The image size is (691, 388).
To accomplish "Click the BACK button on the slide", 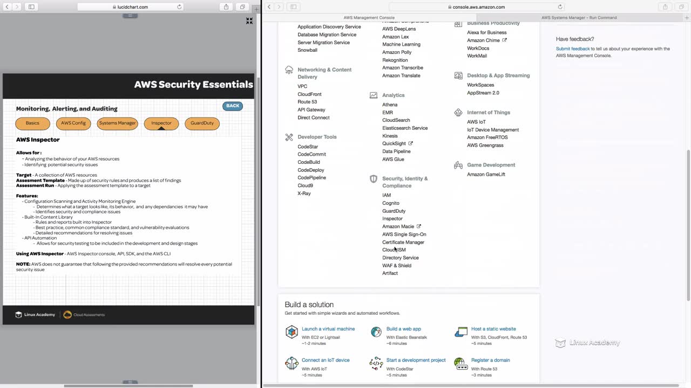I will (x=233, y=106).
